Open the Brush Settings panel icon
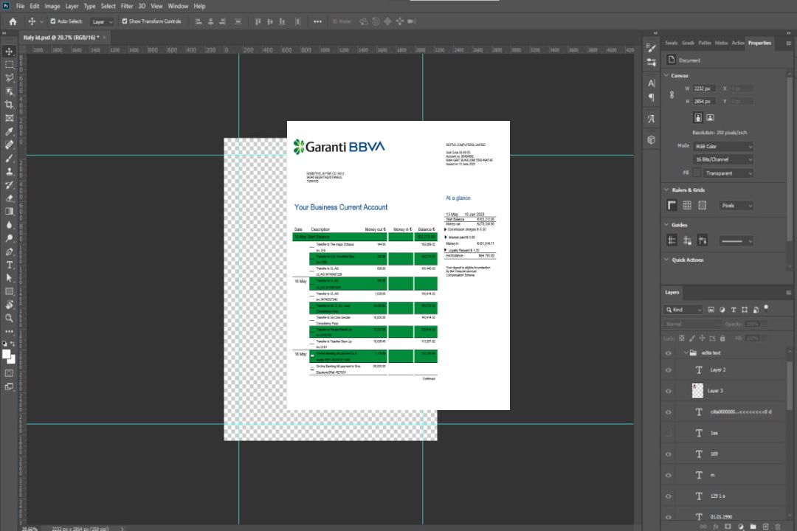The width and height of the screenshot is (797, 531). (651, 48)
